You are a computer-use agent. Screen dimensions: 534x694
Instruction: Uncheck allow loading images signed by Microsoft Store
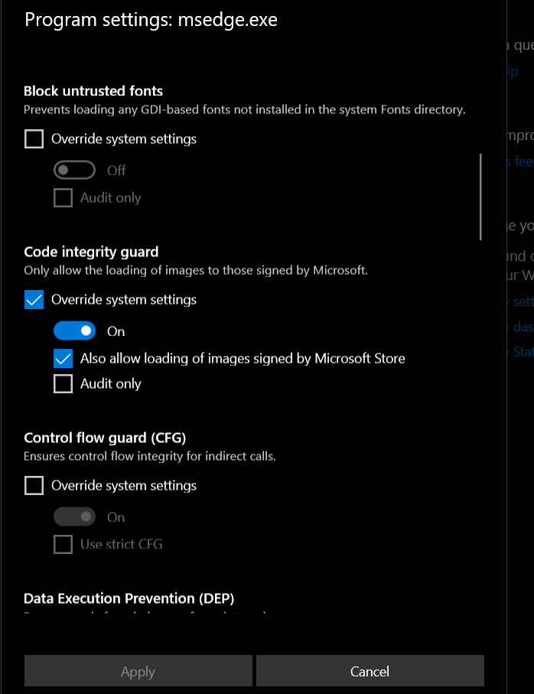click(x=63, y=358)
